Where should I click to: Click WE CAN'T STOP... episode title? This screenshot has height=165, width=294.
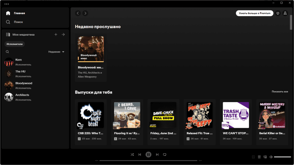click(236, 133)
